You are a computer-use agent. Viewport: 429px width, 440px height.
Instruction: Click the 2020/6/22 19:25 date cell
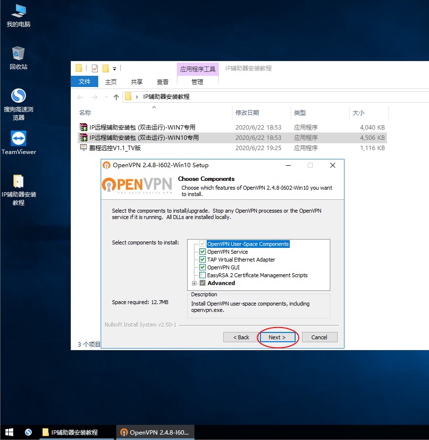tap(258, 148)
